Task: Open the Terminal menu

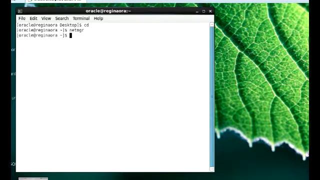Action: pos(81,18)
